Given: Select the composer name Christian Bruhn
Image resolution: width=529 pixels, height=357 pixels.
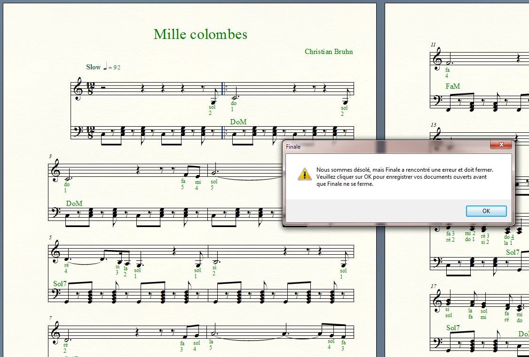Looking at the screenshot, I should [x=328, y=52].
